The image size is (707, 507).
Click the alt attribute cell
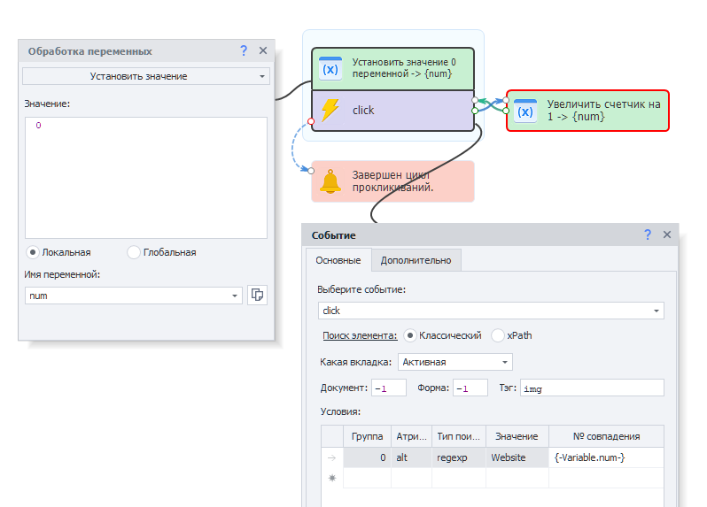411,457
